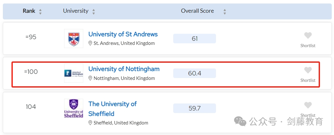The image size is (334, 135).
Task: Click the 61 score box for St Andrews
Action: [x=195, y=39]
